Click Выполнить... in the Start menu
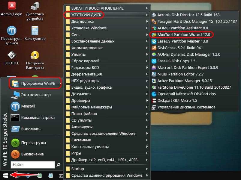241x180 pixels. [x=36, y=129]
